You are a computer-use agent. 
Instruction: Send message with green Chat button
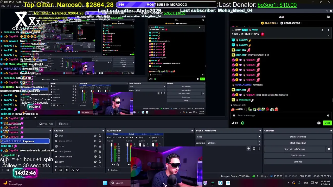pos(327,123)
